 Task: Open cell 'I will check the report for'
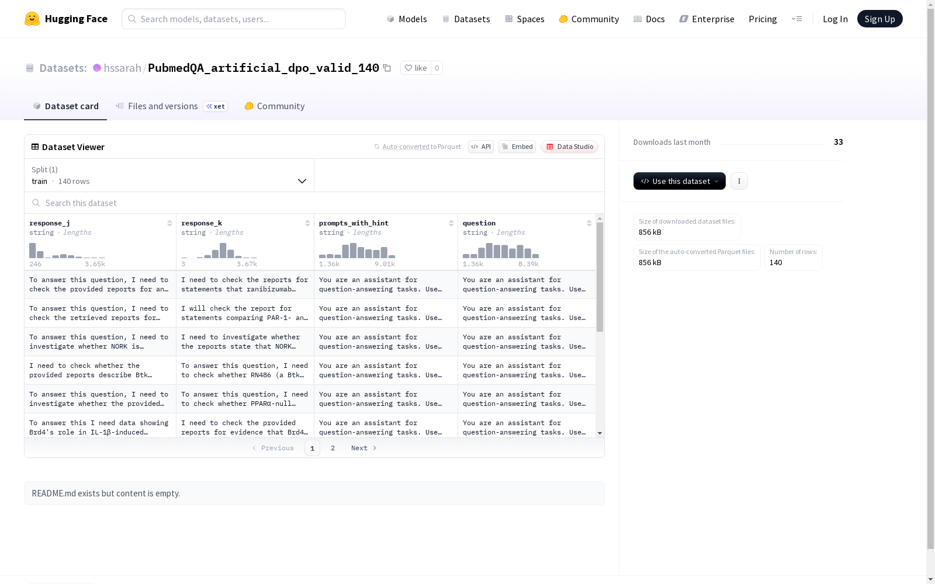click(x=245, y=313)
